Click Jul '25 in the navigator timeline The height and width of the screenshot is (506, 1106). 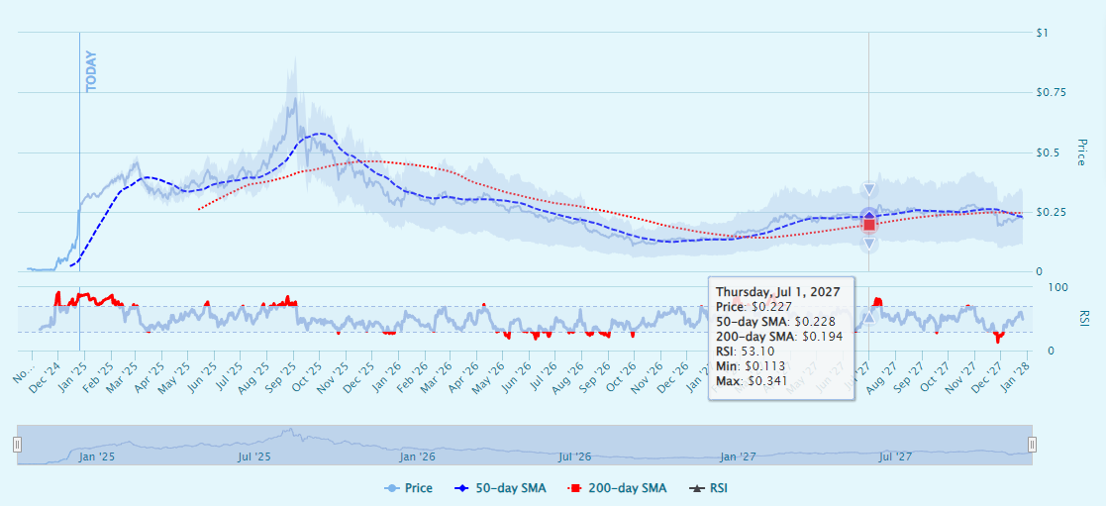255,456
